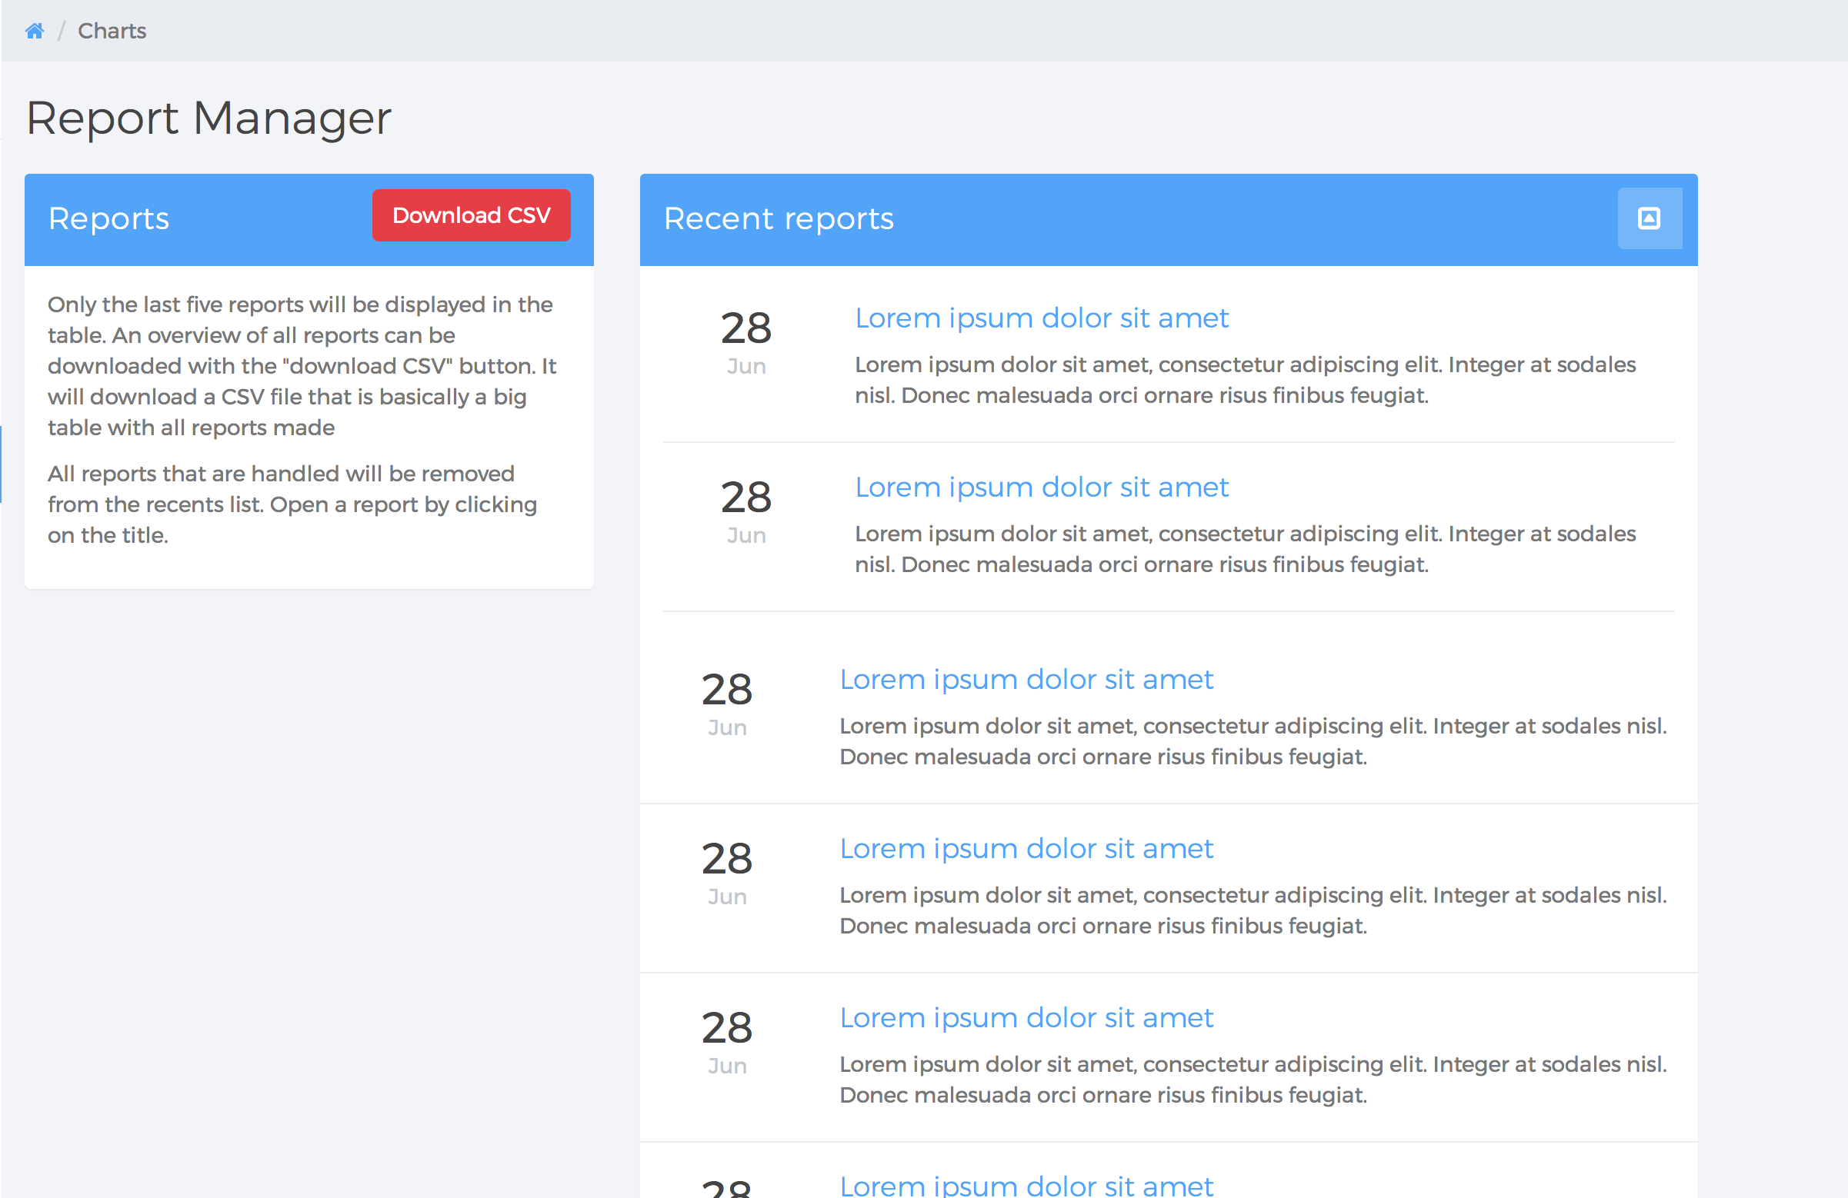
Task: Click the Reports panel header title
Action: 108,219
